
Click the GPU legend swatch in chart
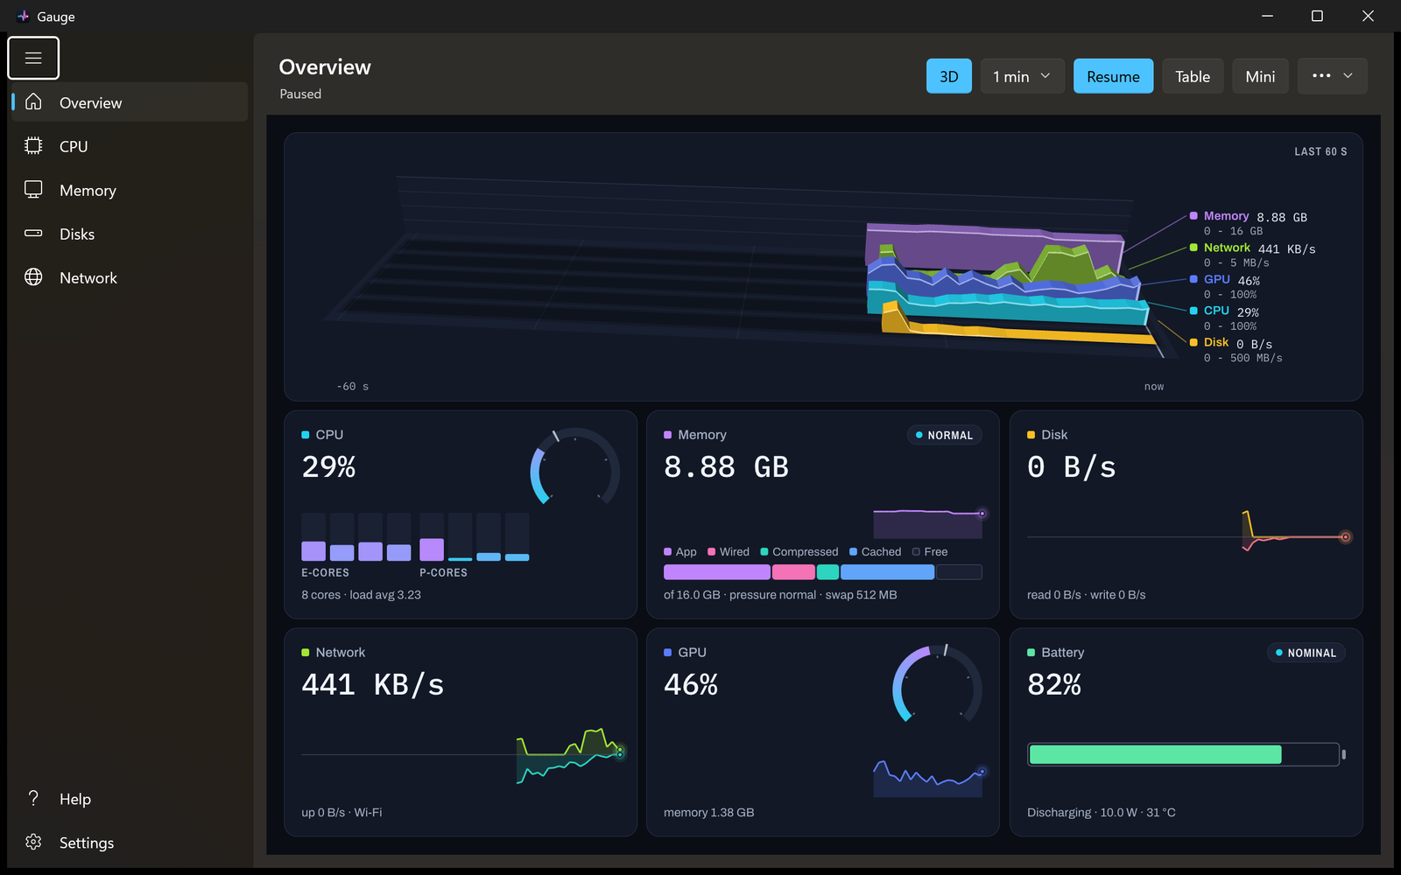[1193, 279]
